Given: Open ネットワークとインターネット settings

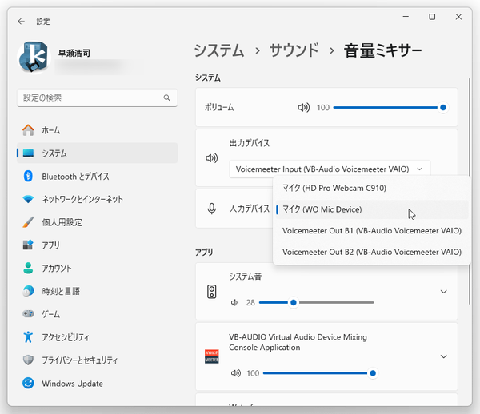Looking at the screenshot, I should (98, 199).
